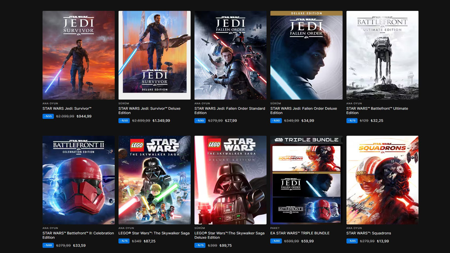Select the sale price ₺1.349,99
The image size is (450, 253).
click(161, 121)
